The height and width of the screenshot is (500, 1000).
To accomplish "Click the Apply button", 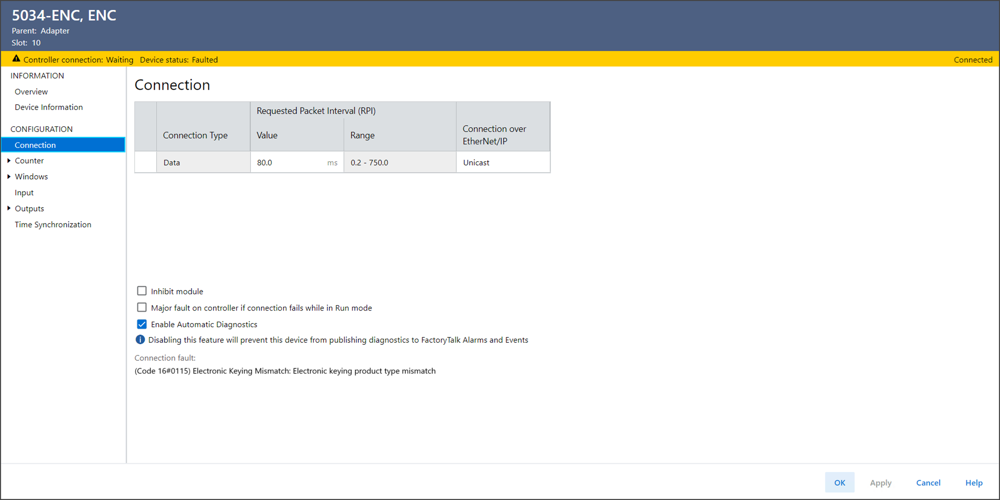I will (x=880, y=483).
